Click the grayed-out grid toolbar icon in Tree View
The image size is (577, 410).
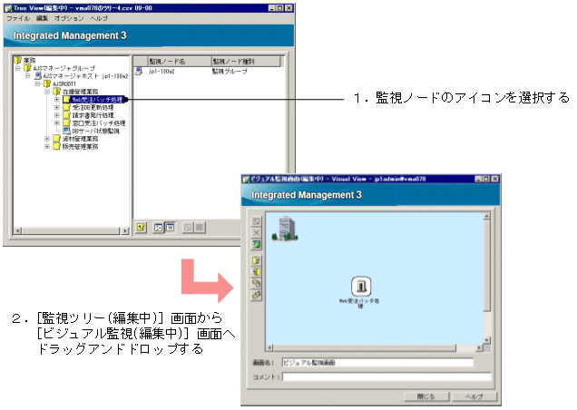(200, 228)
